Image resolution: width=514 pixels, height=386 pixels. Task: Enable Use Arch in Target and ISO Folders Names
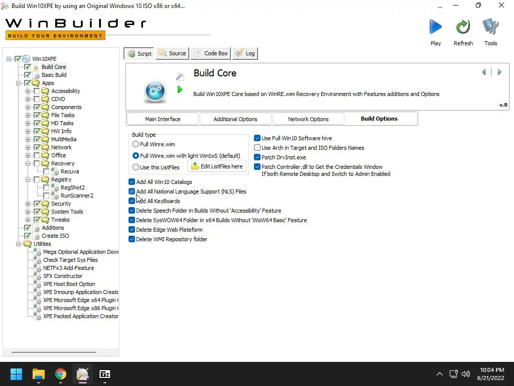258,148
